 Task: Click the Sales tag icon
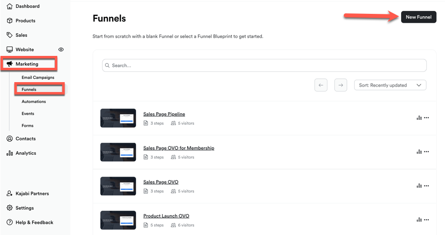click(x=9, y=35)
